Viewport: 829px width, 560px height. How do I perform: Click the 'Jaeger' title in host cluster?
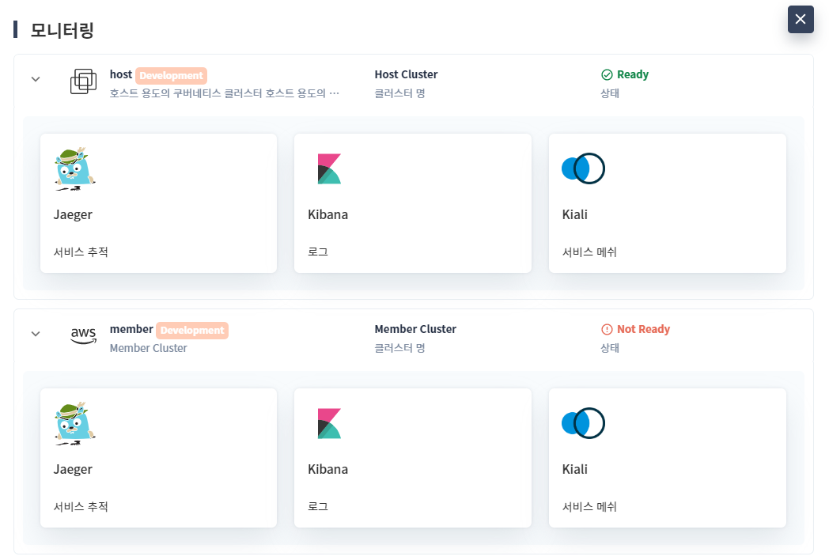[x=73, y=214]
